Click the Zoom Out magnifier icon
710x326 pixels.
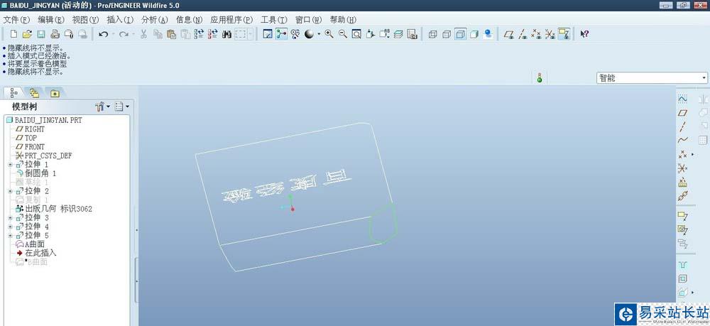tap(343, 34)
